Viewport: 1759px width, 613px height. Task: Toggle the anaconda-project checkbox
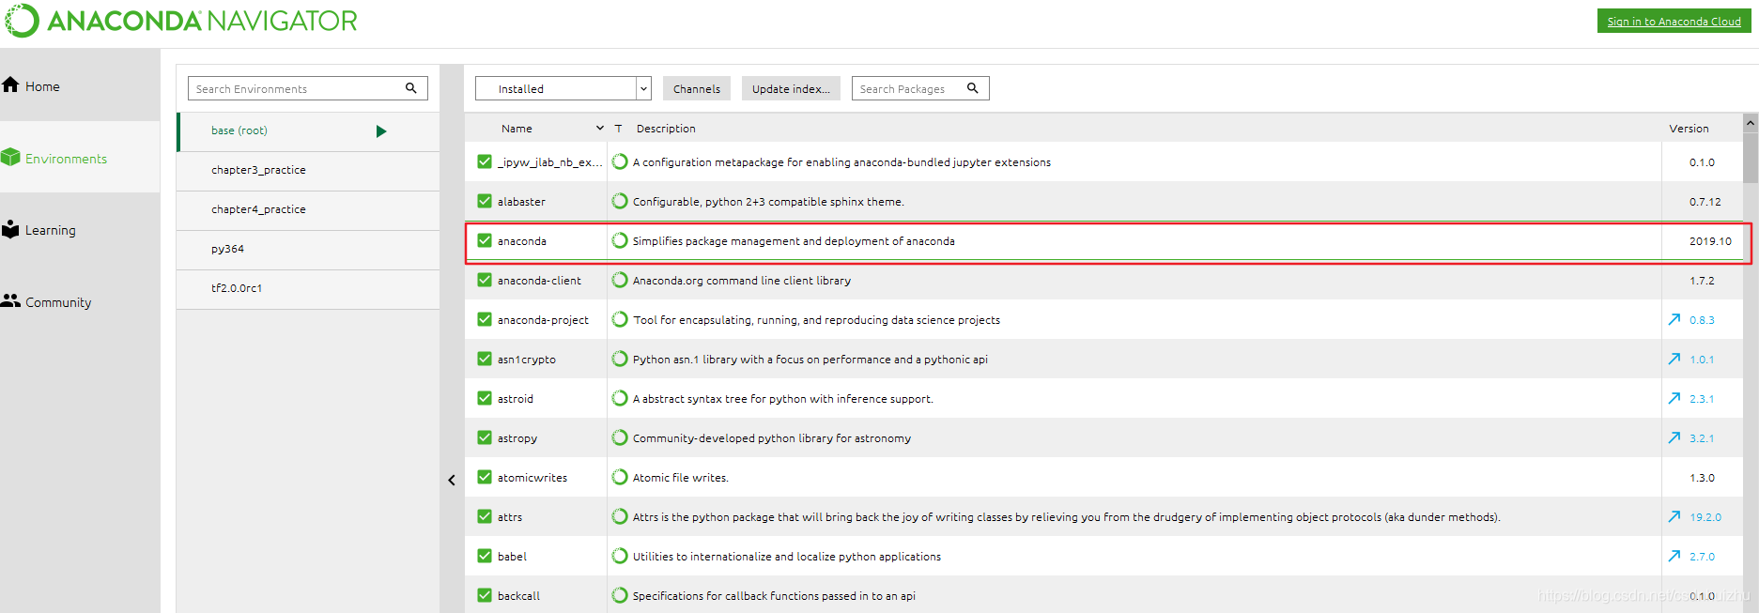(485, 319)
